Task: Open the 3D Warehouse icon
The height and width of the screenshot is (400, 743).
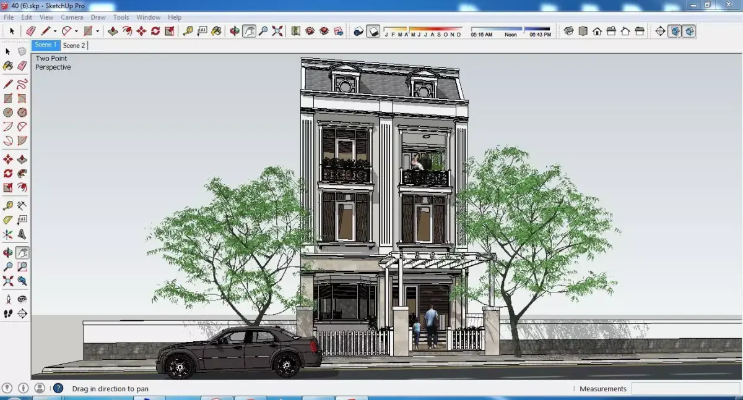Action: click(310, 31)
